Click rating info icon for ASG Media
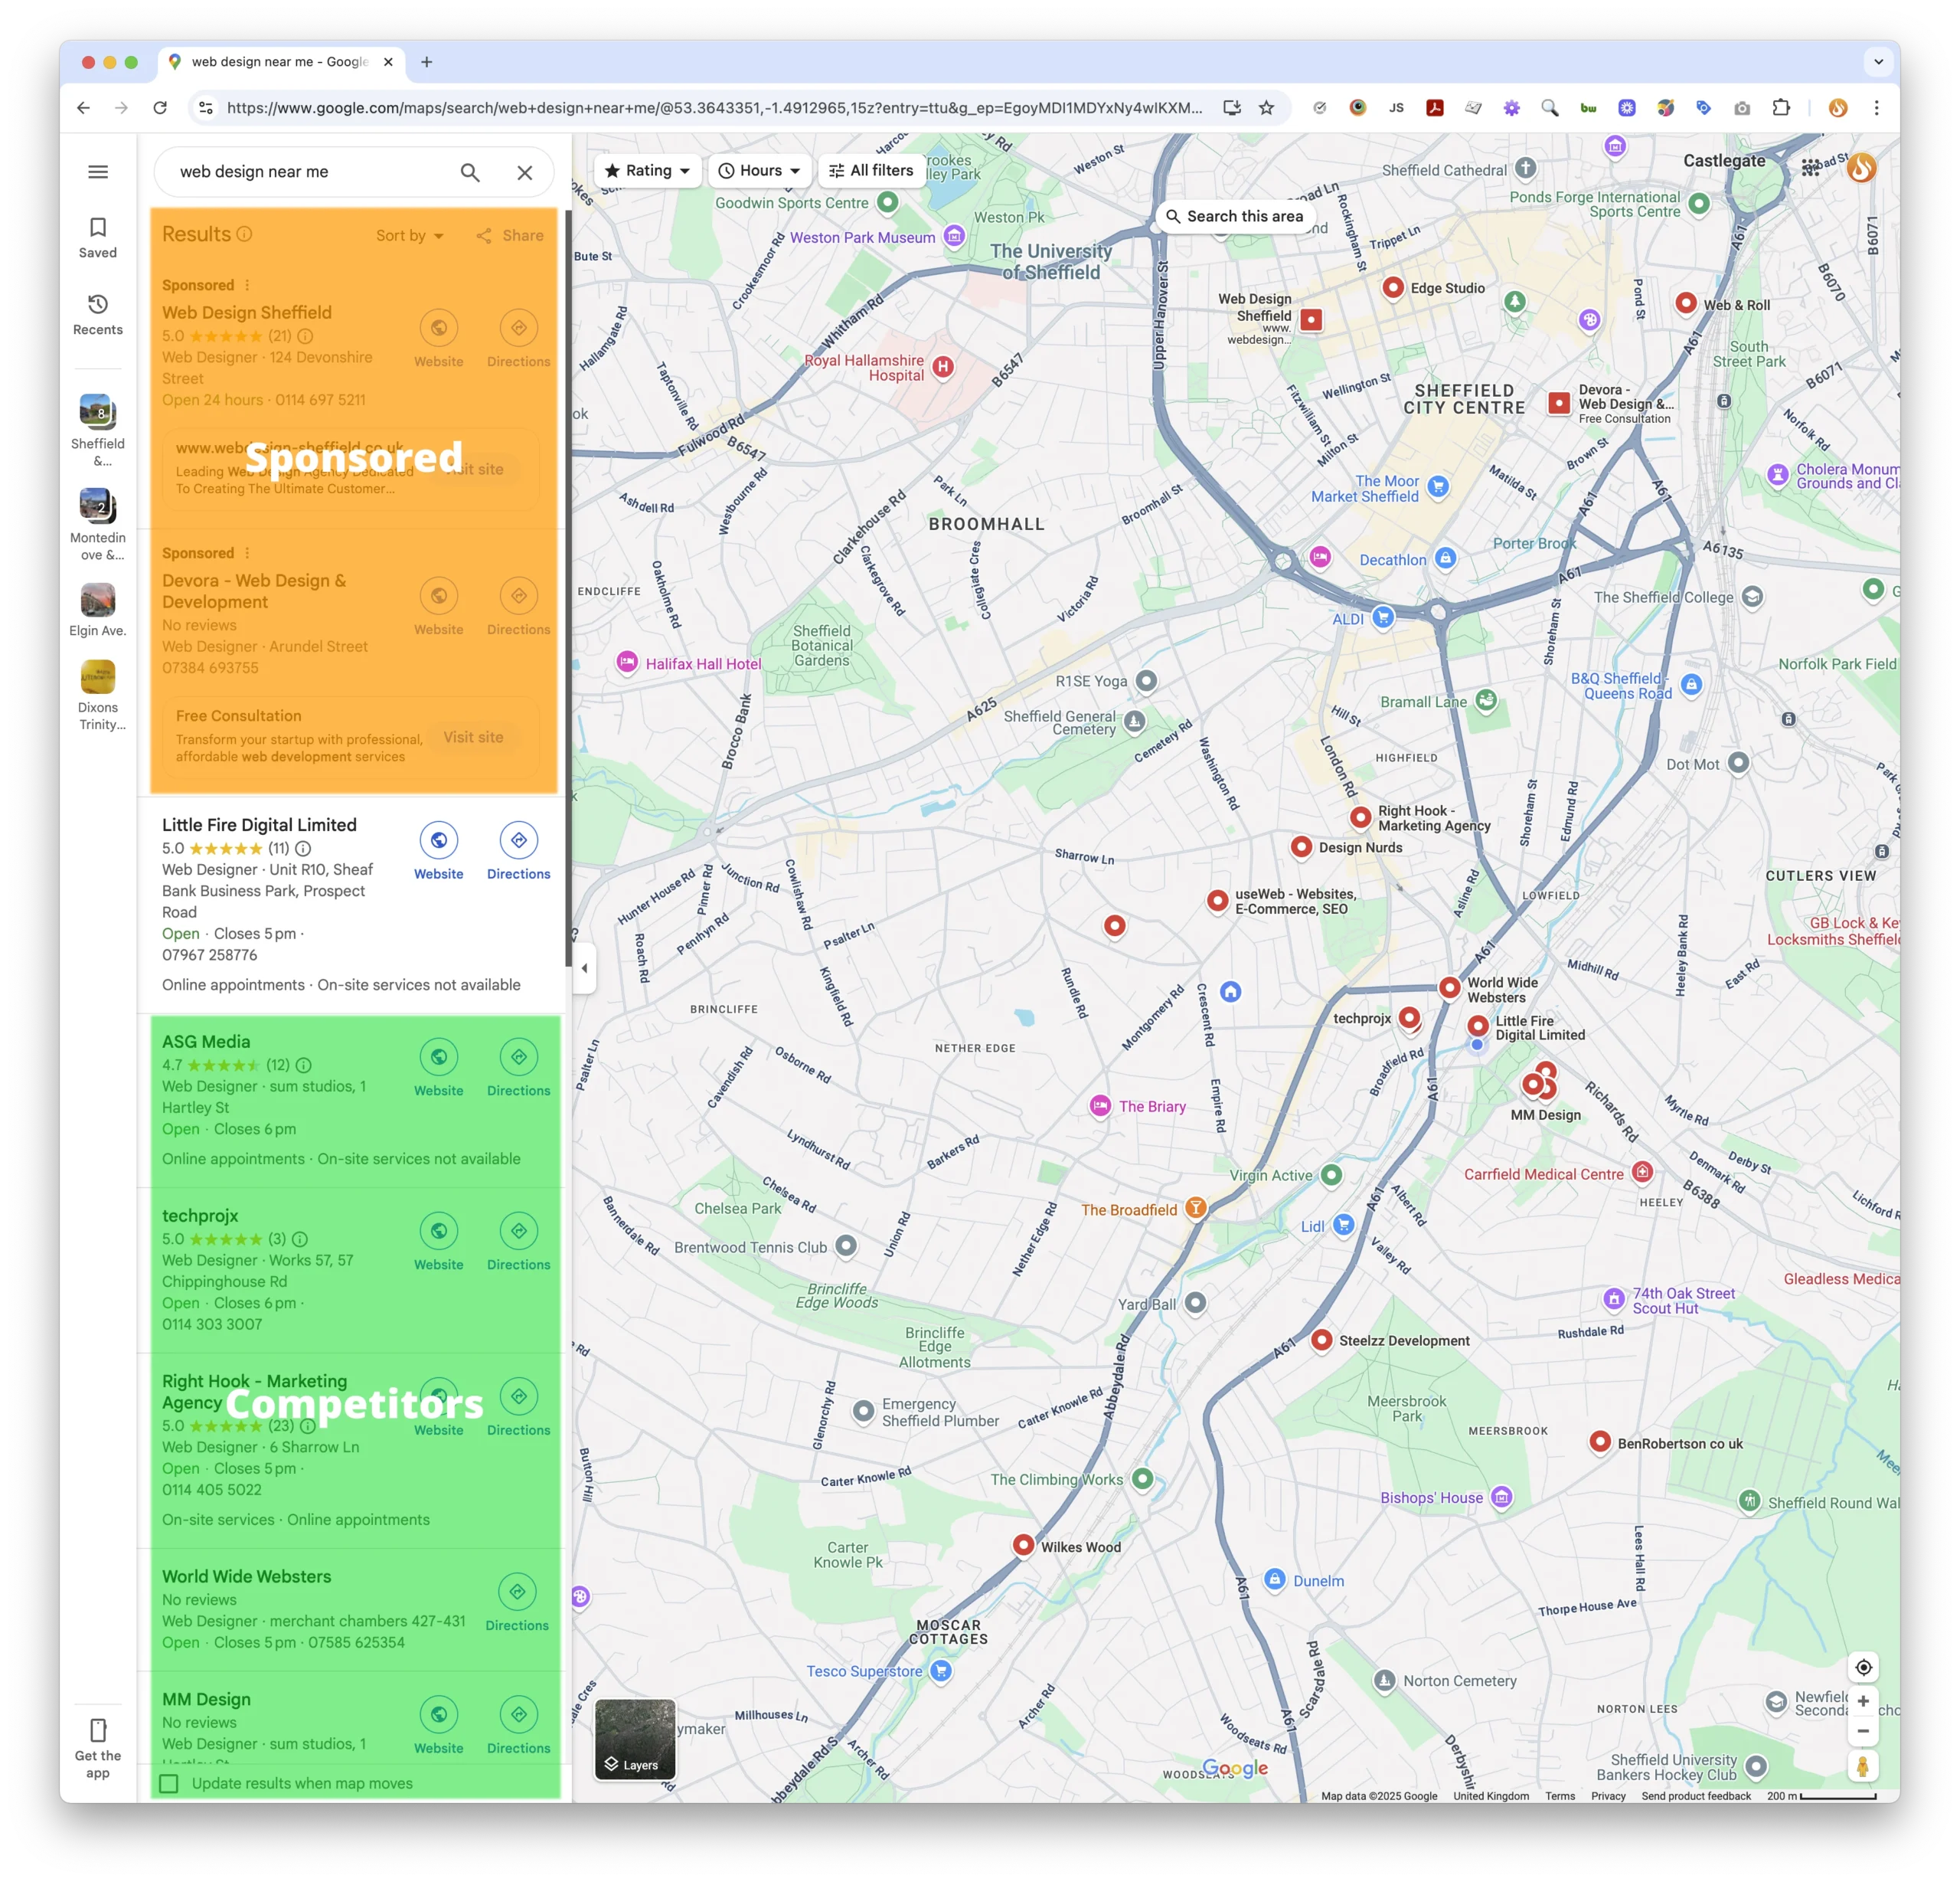This screenshot has width=1960, height=1882. pos(304,1065)
